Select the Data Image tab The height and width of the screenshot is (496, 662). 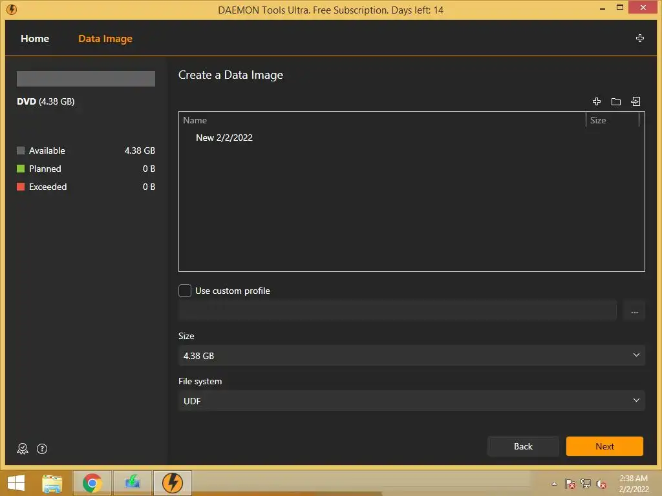105,39
